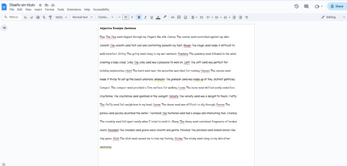Start a video call with the camera icon
Viewport: 347px width, 166px height.
pyautogui.click(x=317, y=7)
